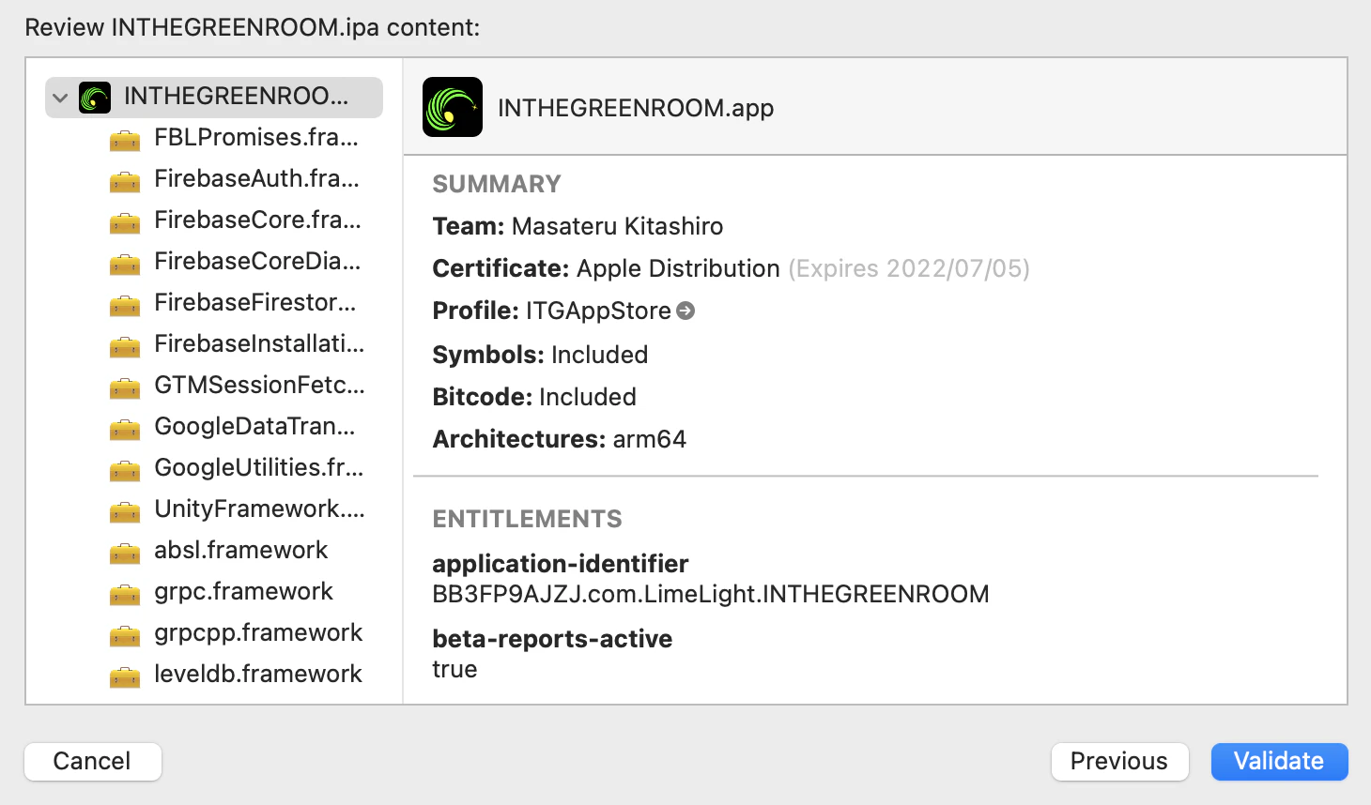
Task: Click the Team: Masateru Kitashiro line
Action: (578, 226)
